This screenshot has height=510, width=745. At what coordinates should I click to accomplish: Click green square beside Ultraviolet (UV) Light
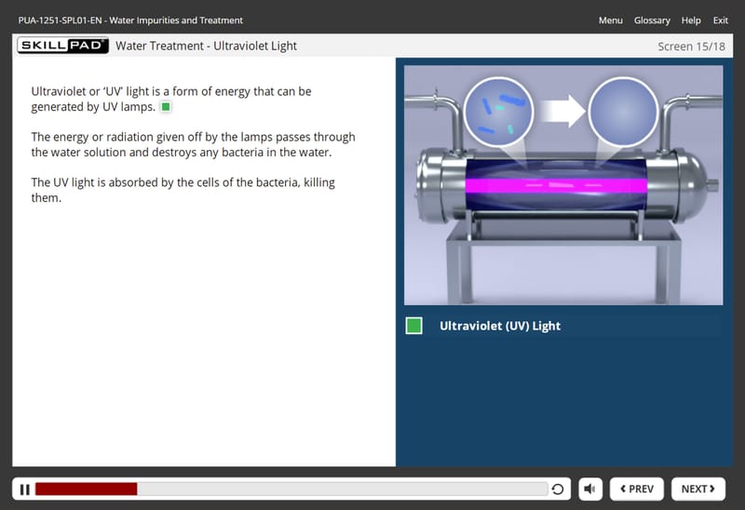(413, 326)
